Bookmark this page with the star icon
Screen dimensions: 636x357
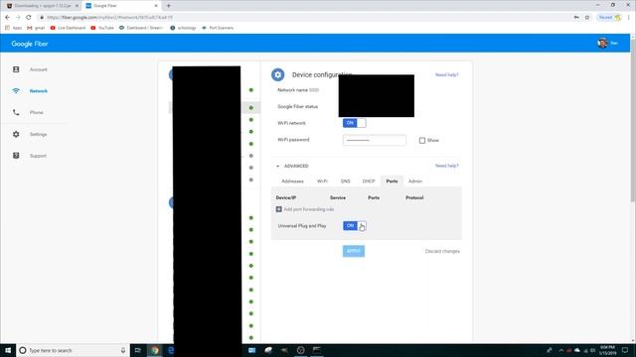(587, 18)
